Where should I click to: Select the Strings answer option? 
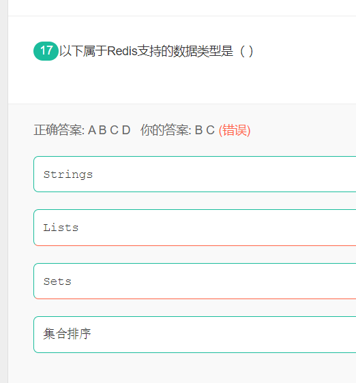[x=194, y=174]
